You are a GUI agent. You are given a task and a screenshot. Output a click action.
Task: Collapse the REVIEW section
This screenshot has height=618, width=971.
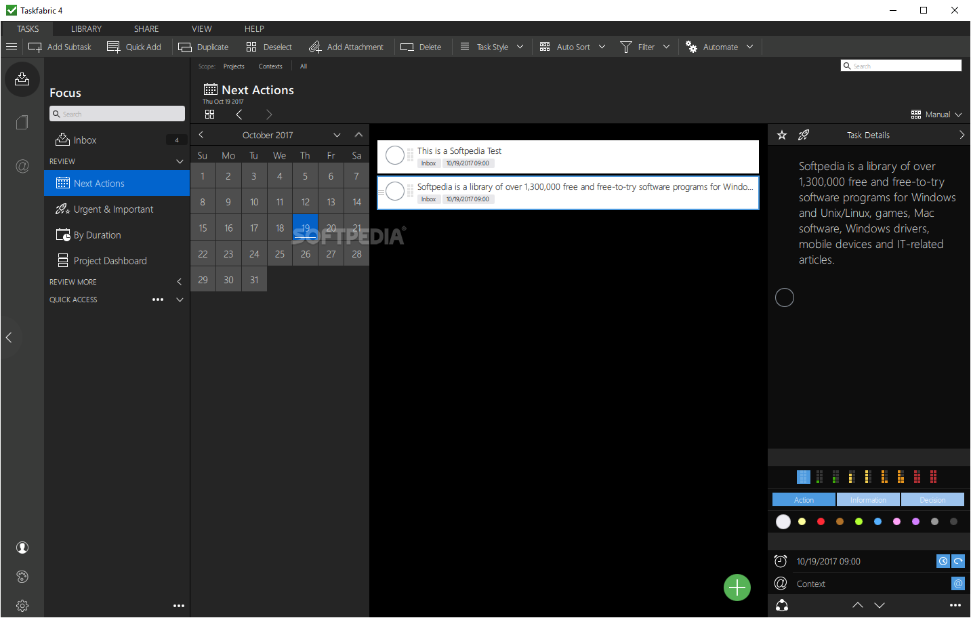click(180, 161)
